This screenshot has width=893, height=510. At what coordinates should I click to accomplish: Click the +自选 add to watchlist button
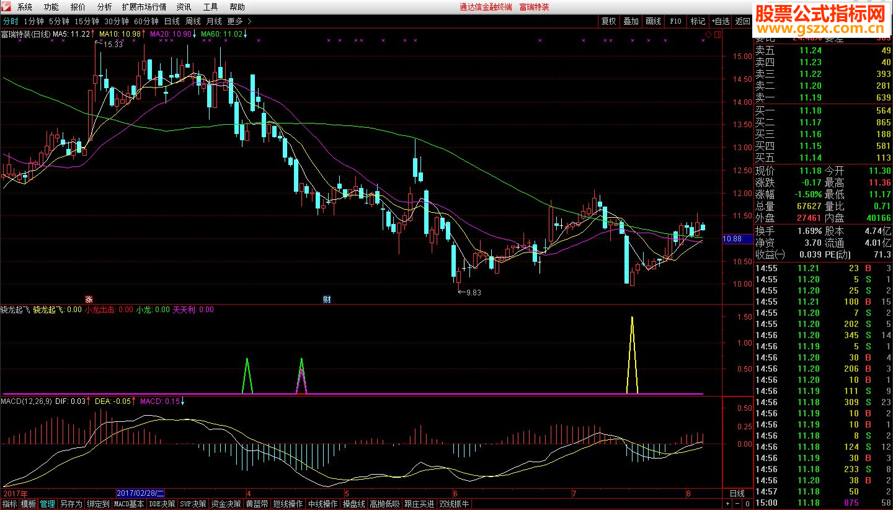click(x=721, y=21)
